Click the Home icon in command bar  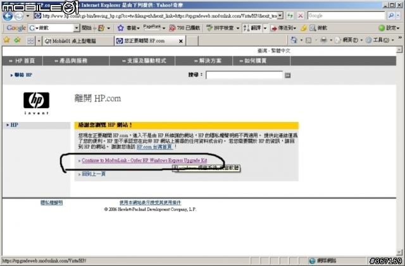coord(294,40)
